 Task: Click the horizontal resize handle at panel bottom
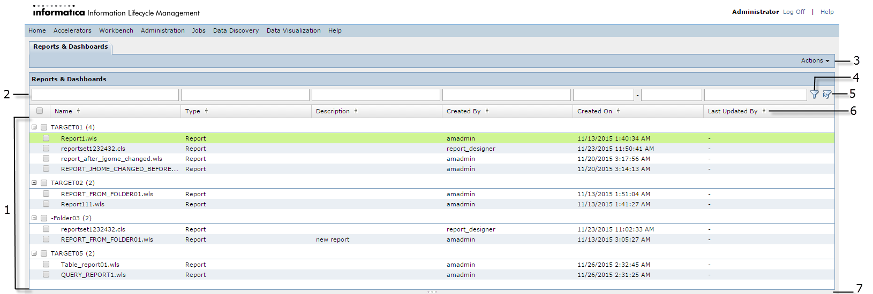[432, 292]
